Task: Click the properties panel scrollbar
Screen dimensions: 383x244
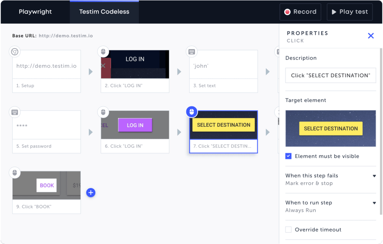Action: click(381, 132)
